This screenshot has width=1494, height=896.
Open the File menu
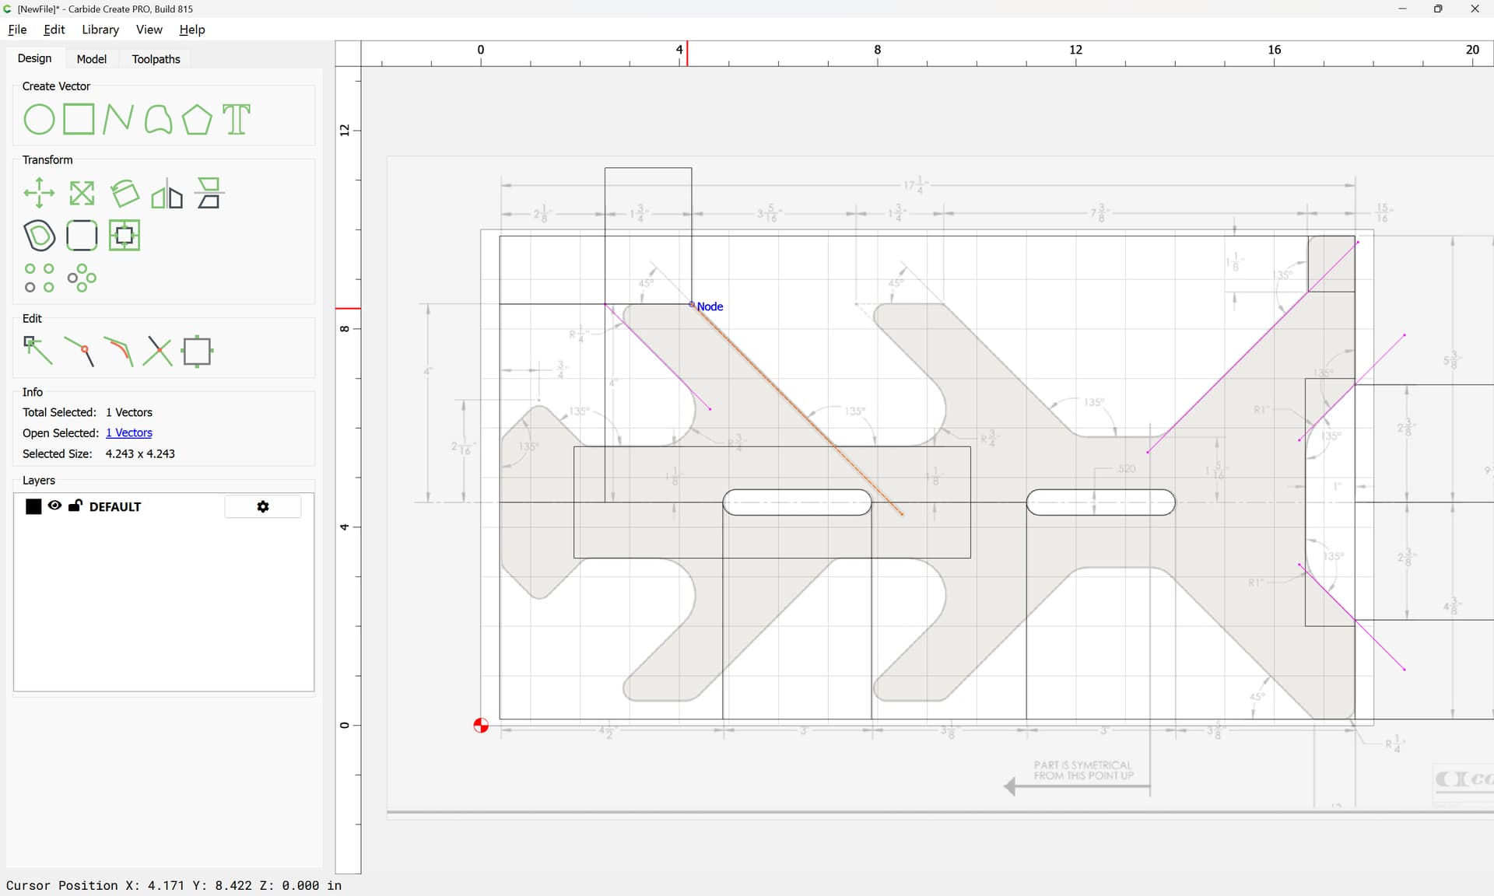click(x=17, y=30)
